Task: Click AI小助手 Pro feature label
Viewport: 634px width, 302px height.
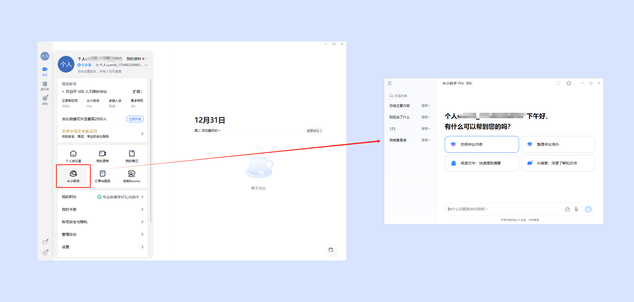Action: [x=93, y=103]
